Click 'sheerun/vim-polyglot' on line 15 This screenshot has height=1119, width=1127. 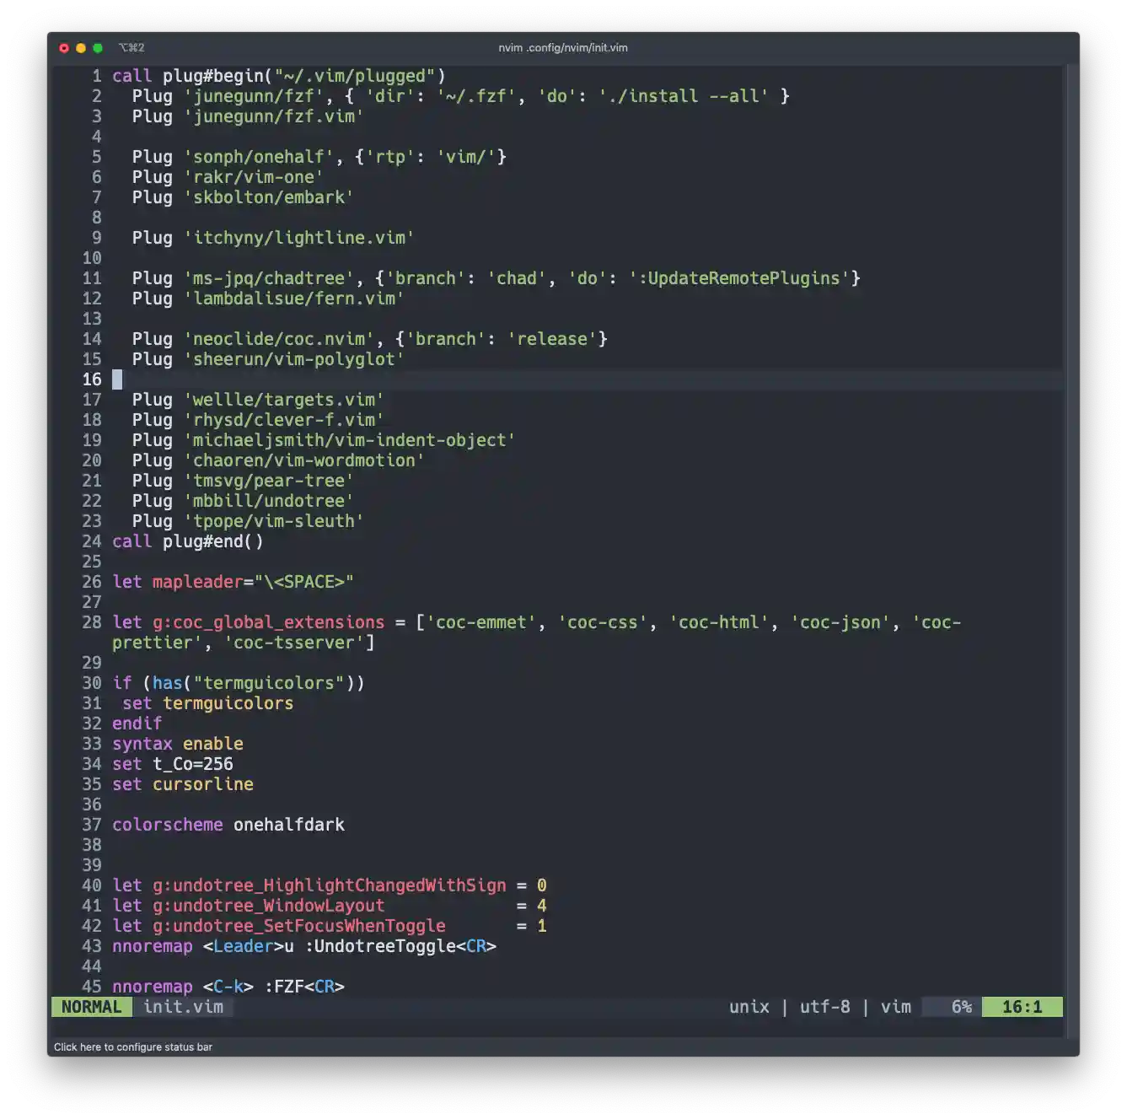click(x=294, y=359)
